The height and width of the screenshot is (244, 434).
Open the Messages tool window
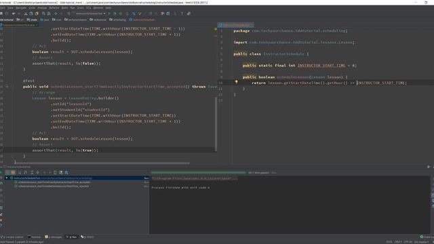point(54,237)
